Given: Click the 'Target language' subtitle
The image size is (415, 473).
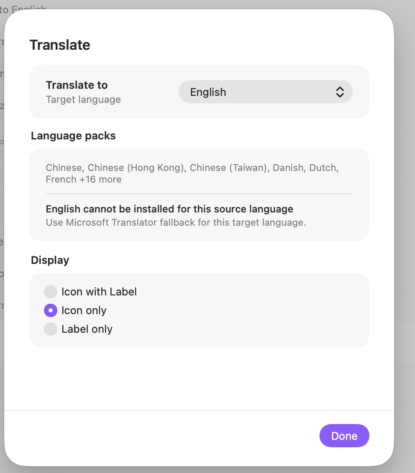Looking at the screenshot, I should coord(83,100).
